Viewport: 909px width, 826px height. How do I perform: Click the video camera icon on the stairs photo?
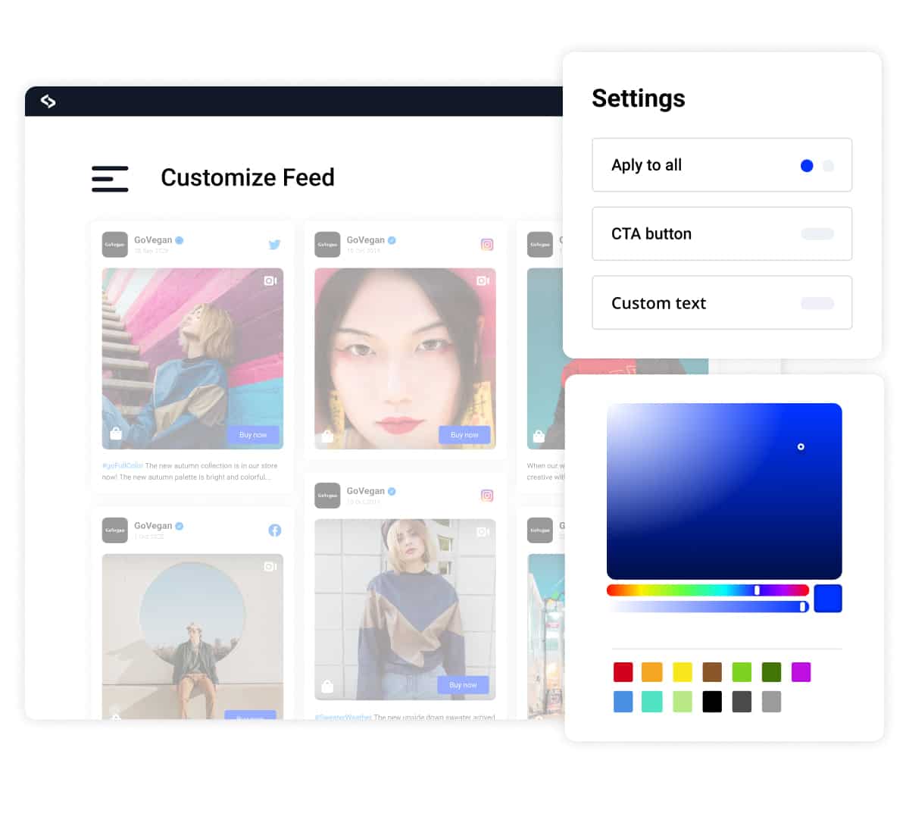click(270, 280)
